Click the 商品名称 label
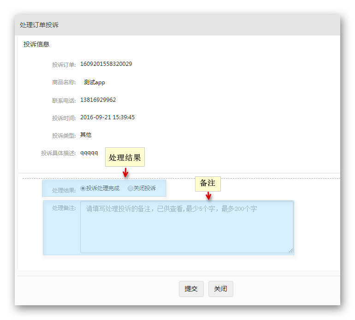 pyautogui.click(x=64, y=82)
